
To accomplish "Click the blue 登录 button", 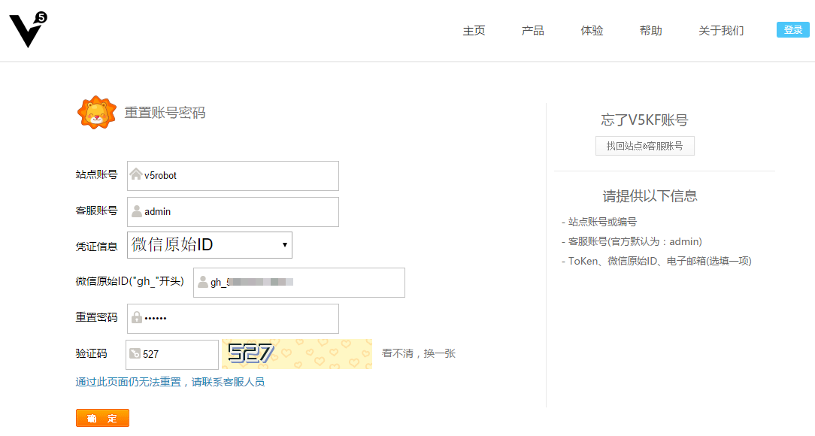I will pyautogui.click(x=793, y=29).
